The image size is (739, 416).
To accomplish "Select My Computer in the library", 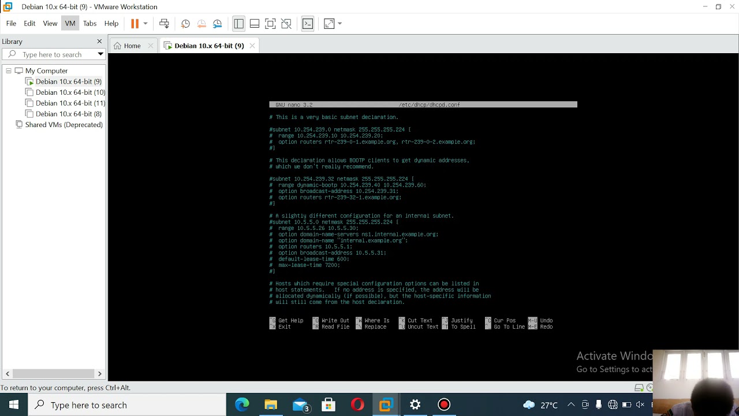I will pyautogui.click(x=46, y=70).
